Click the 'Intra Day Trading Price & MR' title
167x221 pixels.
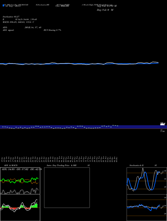tap(61, 165)
